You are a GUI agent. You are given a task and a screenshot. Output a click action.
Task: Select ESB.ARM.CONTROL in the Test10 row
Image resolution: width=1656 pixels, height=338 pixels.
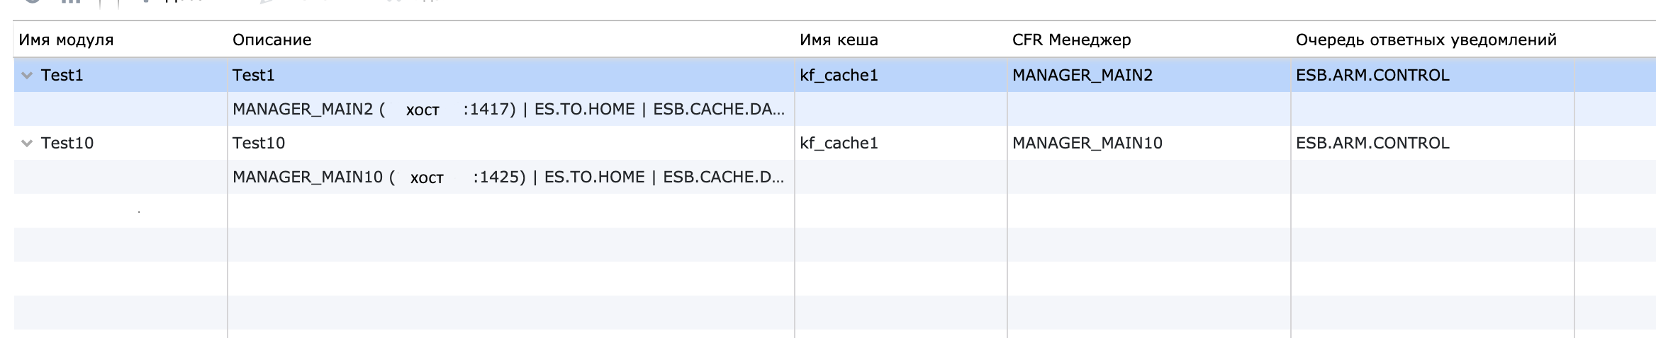click(1372, 143)
